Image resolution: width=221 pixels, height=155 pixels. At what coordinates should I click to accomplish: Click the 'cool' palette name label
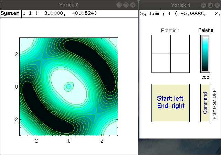206,77
